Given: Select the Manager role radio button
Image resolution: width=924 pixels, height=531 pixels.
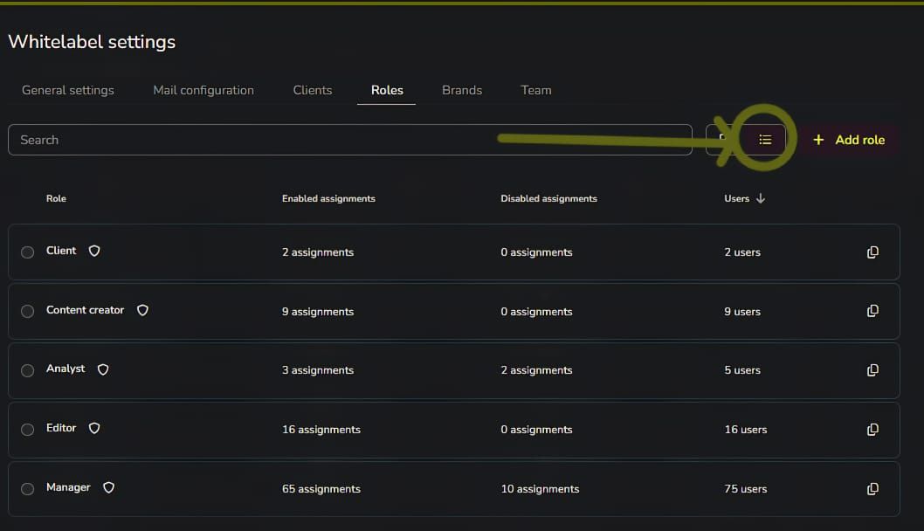Looking at the screenshot, I should [28, 488].
